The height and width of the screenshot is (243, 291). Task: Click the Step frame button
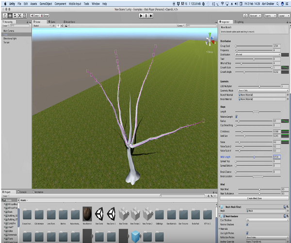tap(151, 16)
